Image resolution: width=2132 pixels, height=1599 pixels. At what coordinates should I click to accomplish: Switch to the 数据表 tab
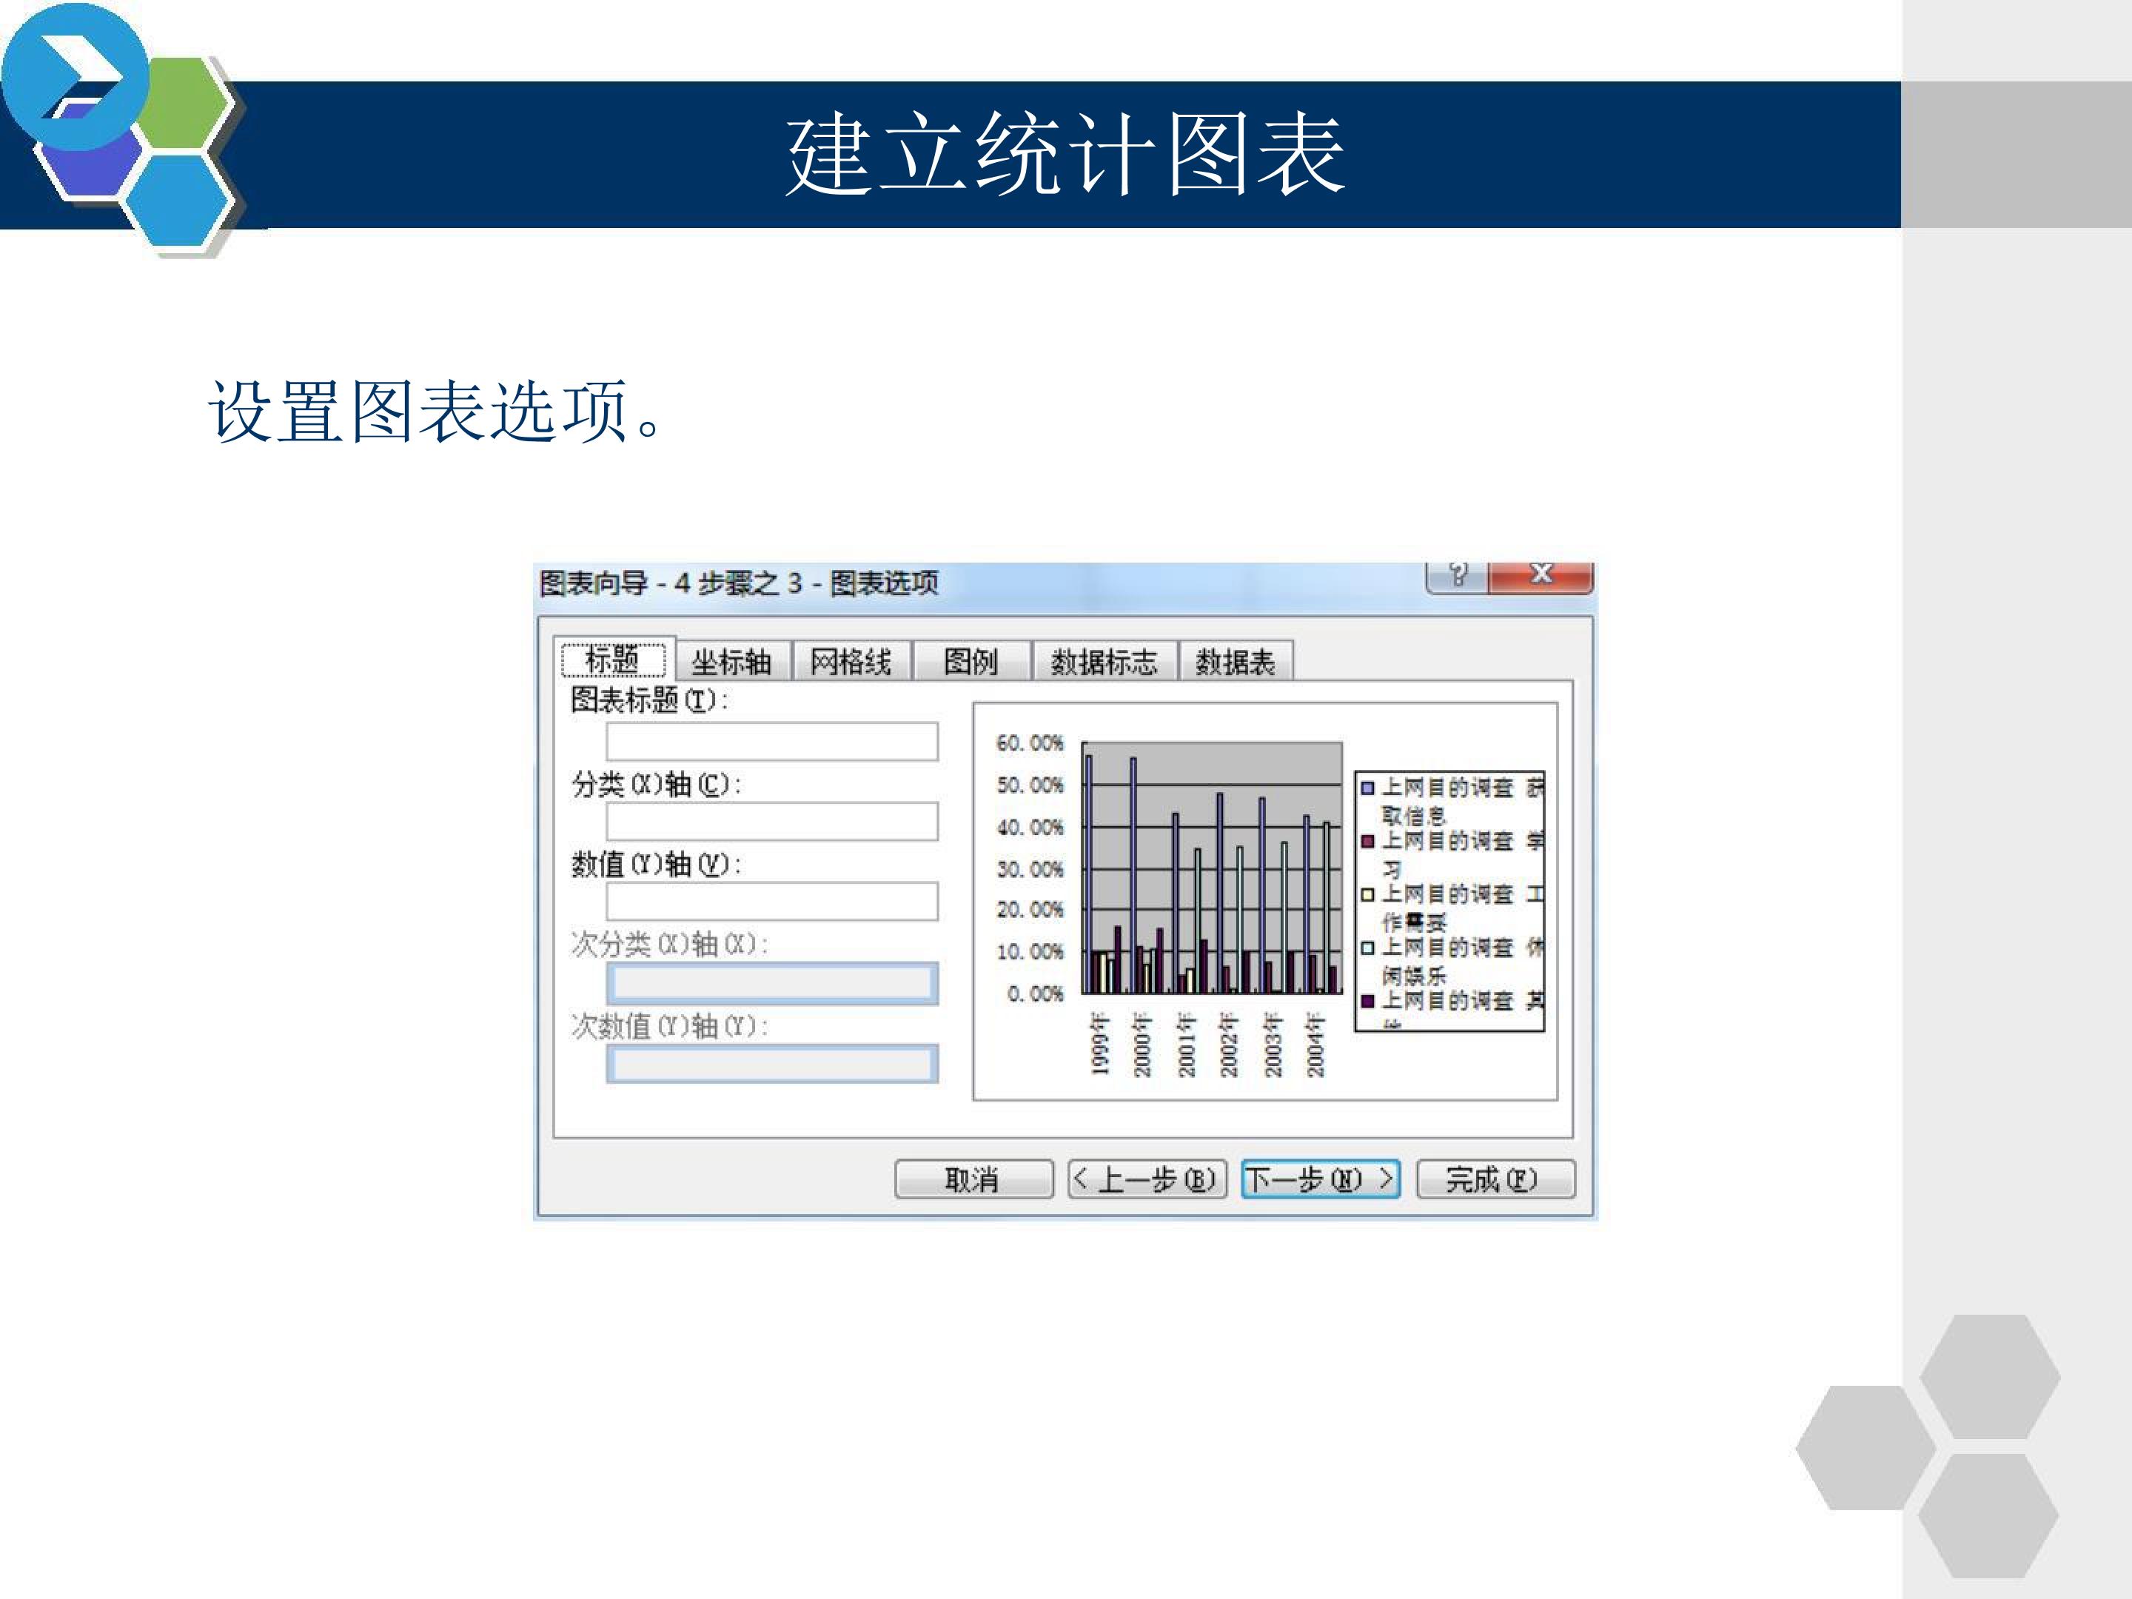[1235, 662]
